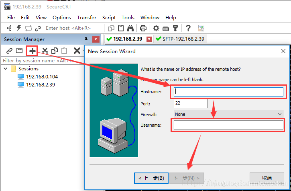Close the Session Manager panel
Viewport: 291px width, 191px height.
96,39
